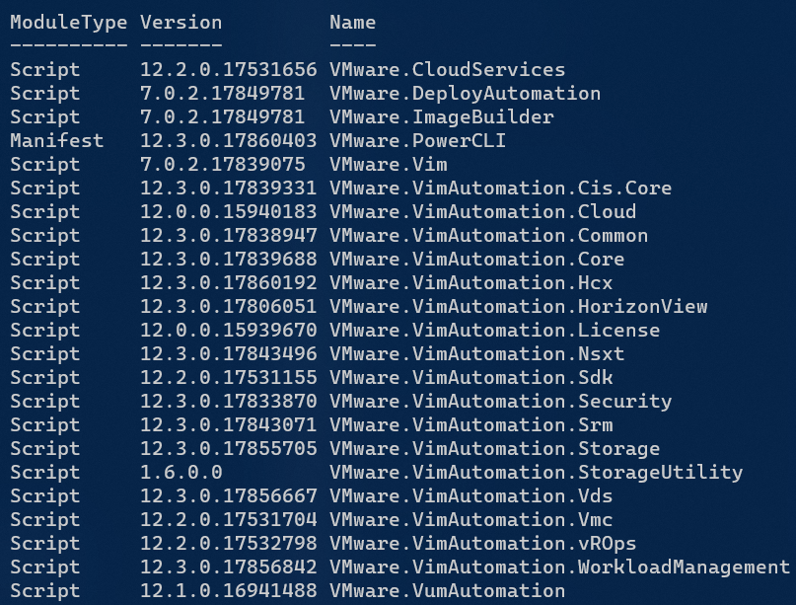This screenshot has width=796, height=605.
Task: Click version 7.0.2.17839075 of VMware.Vim
Action: pos(222,164)
